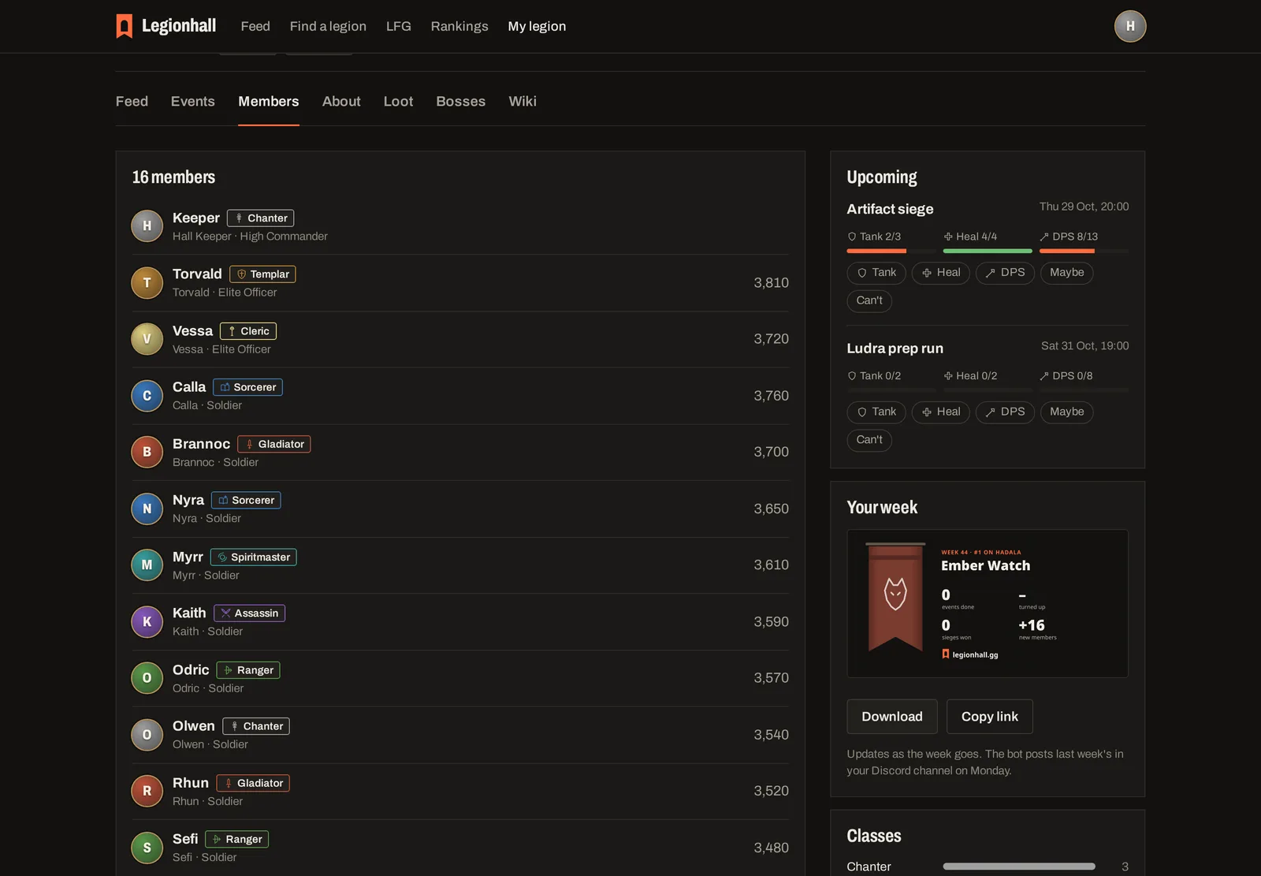Image resolution: width=1261 pixels, height=876 pixels.
Task: Click Keeper's avatar icon
Action: click(147, 226)
